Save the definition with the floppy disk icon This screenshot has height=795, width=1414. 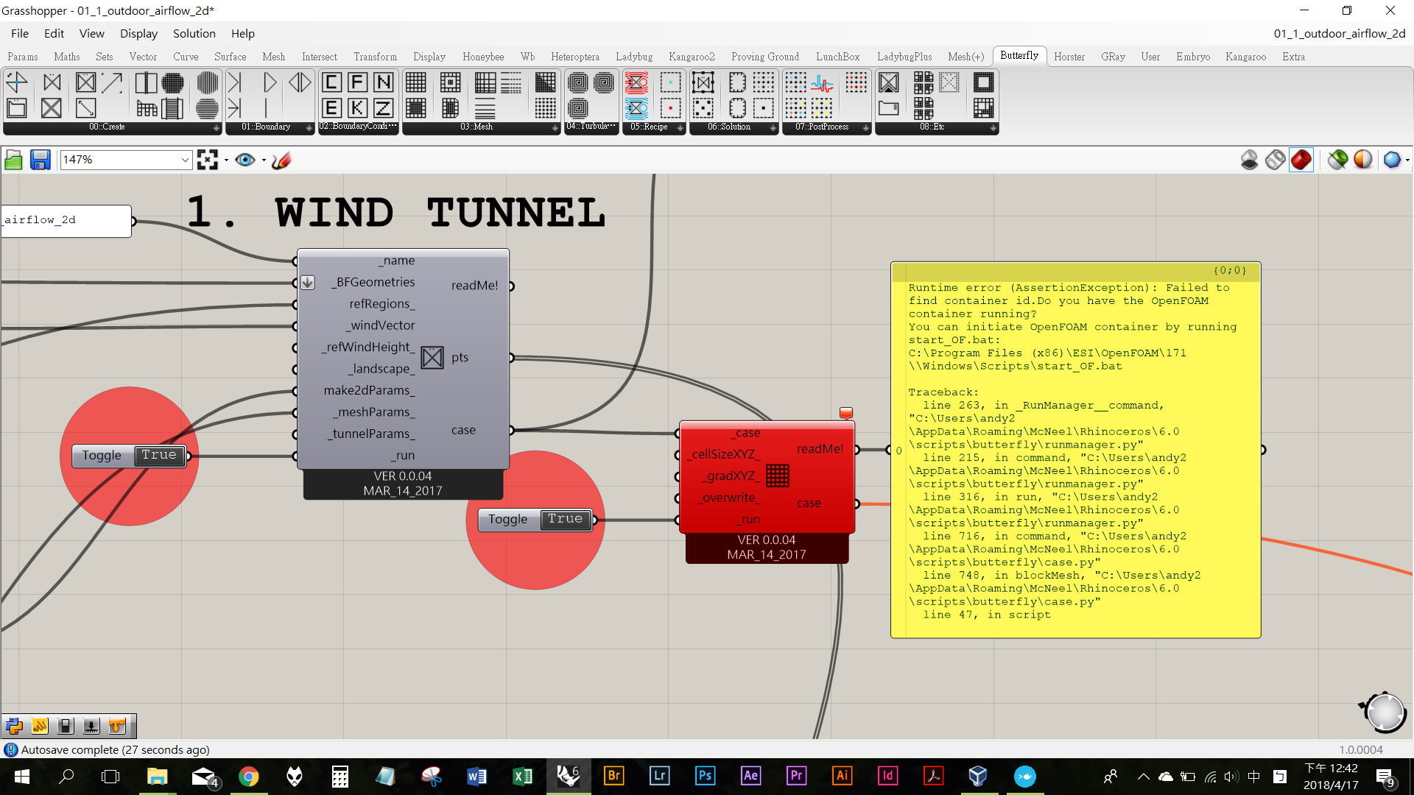(40, 159)
